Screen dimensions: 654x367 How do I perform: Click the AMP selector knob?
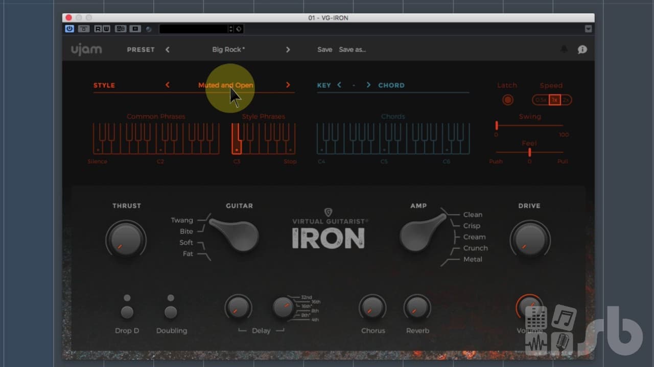(423, 233)
